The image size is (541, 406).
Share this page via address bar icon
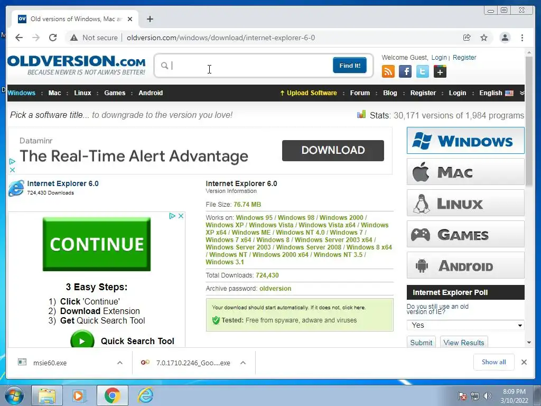(467, 38)
